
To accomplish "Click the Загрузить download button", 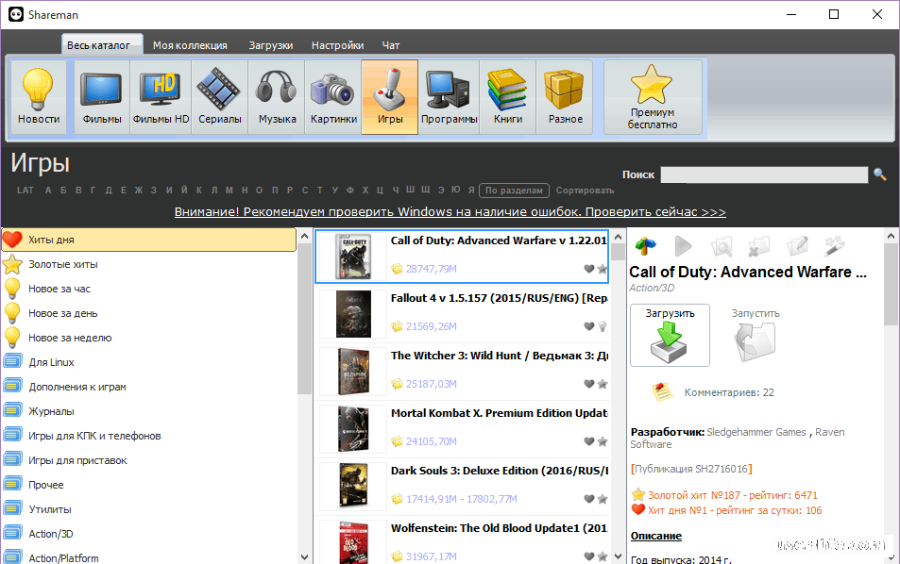I will tap(670, 336).
